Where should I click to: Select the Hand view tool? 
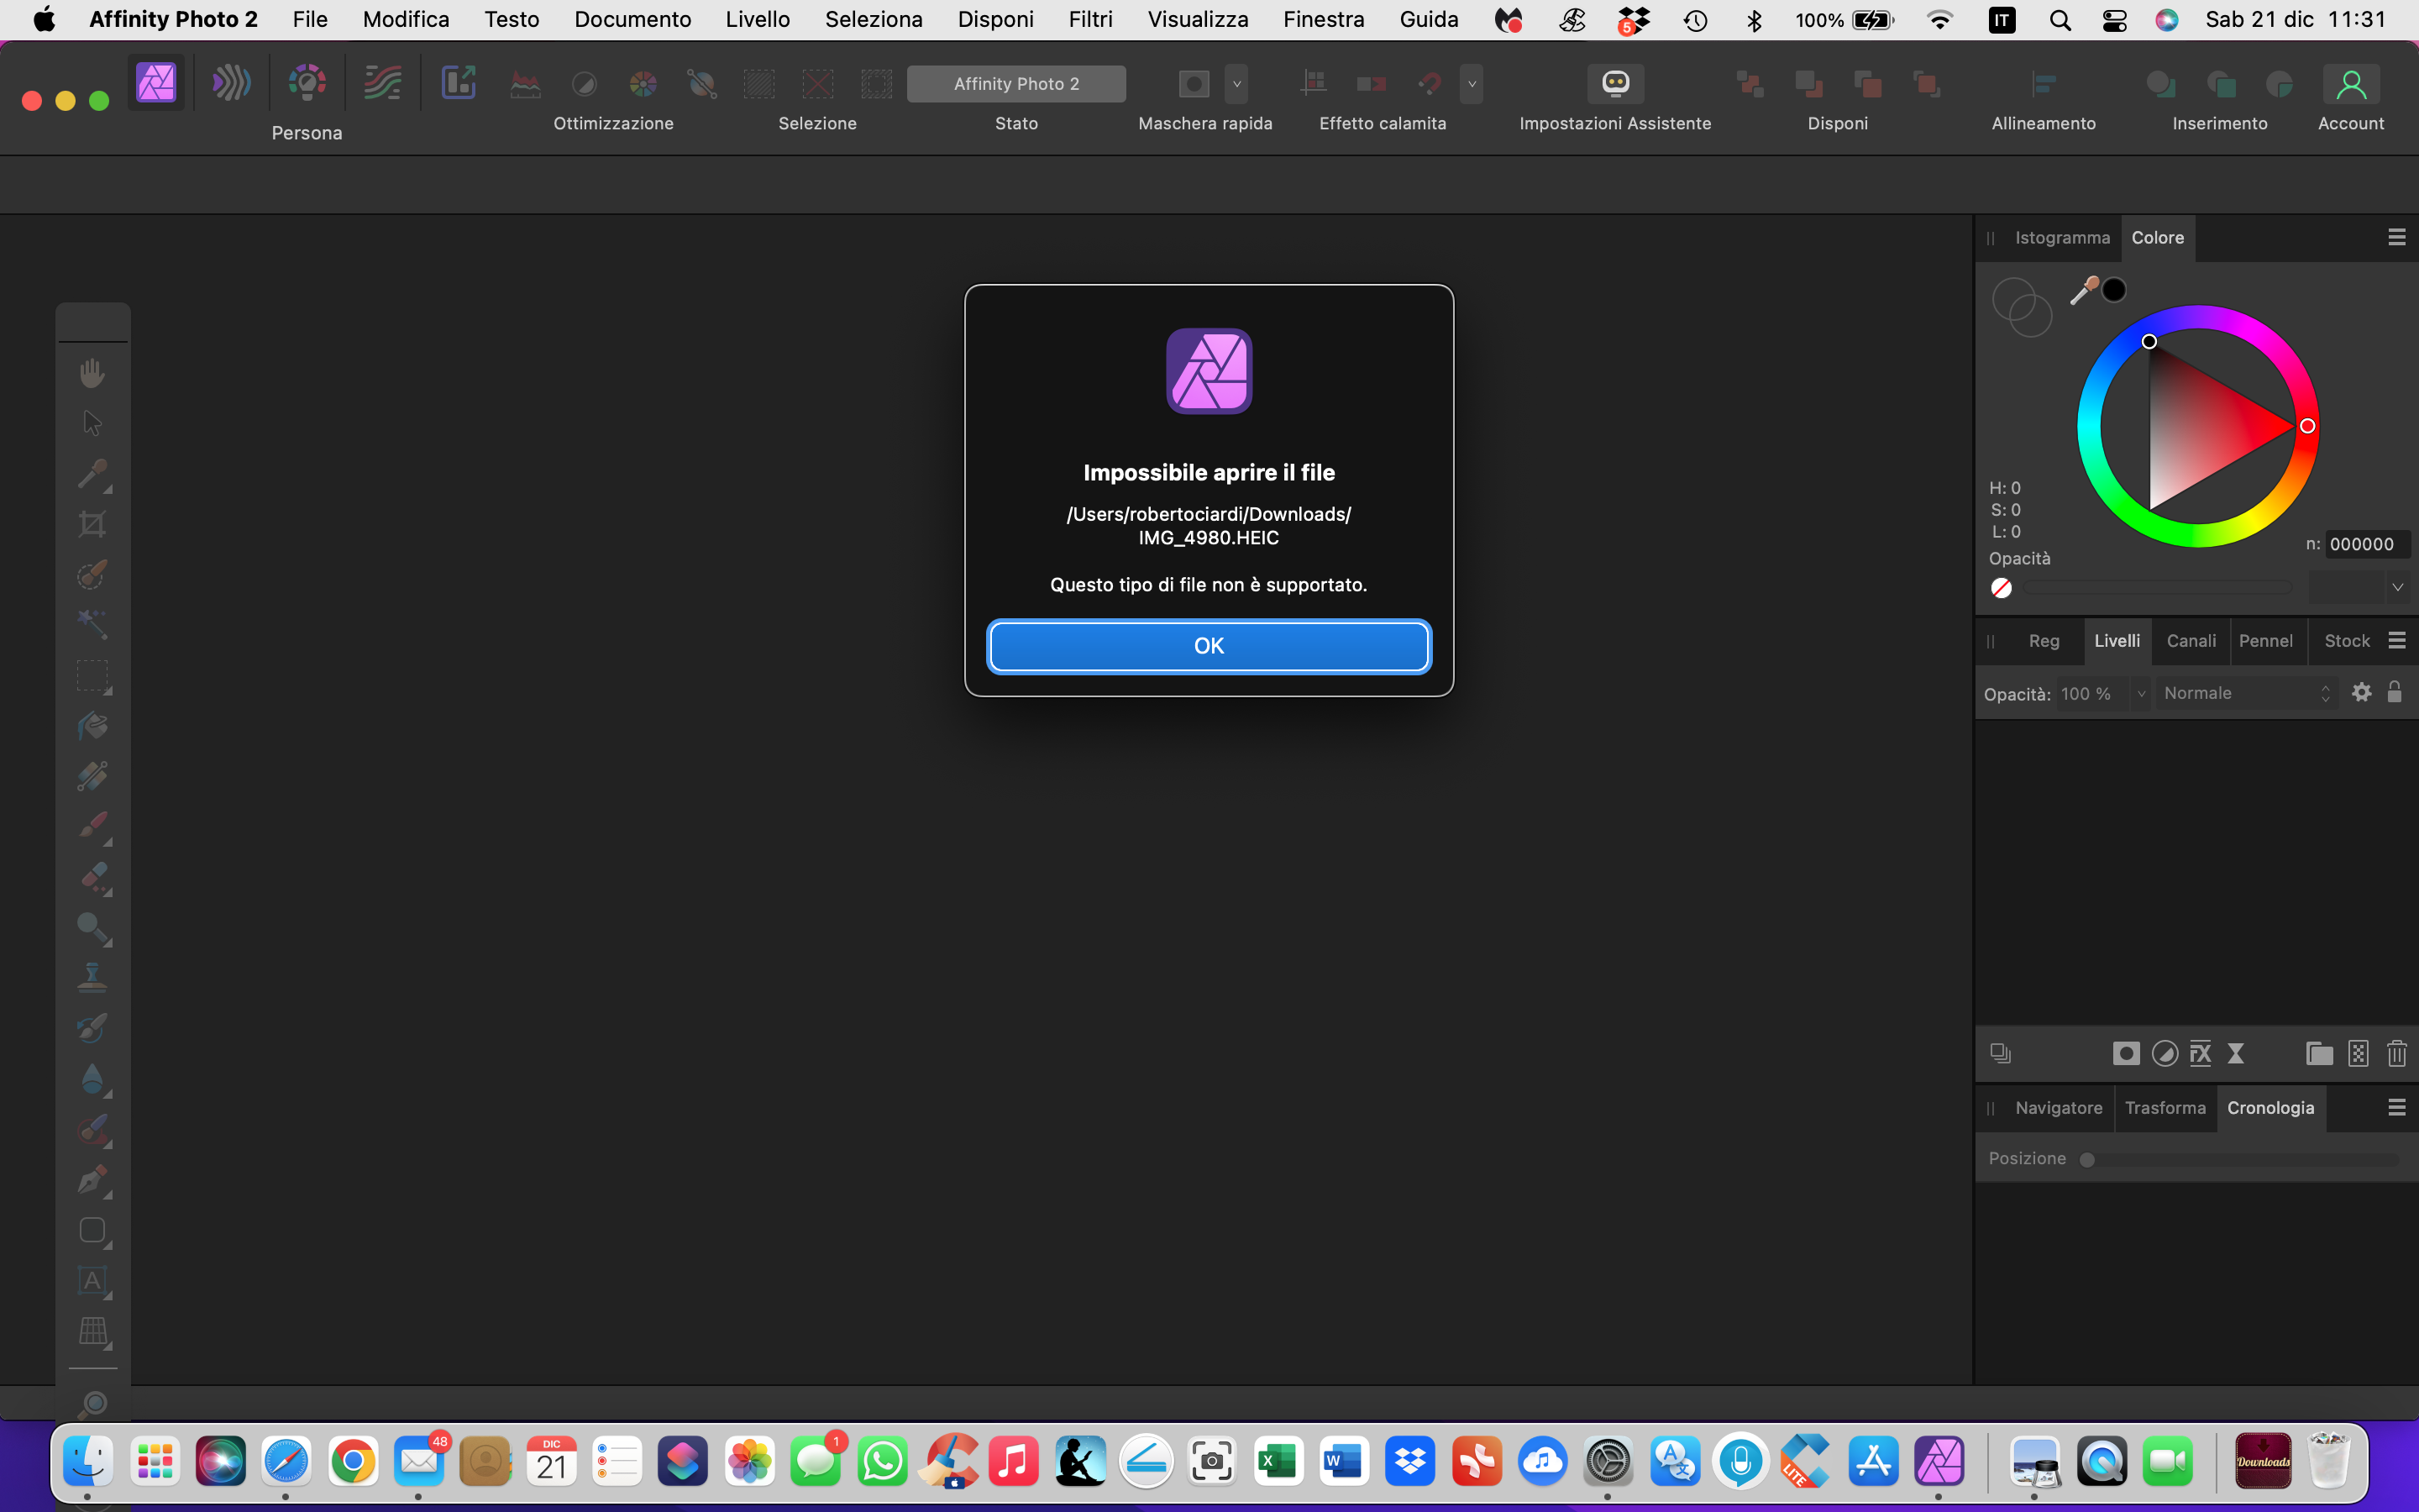pos(92,373)
